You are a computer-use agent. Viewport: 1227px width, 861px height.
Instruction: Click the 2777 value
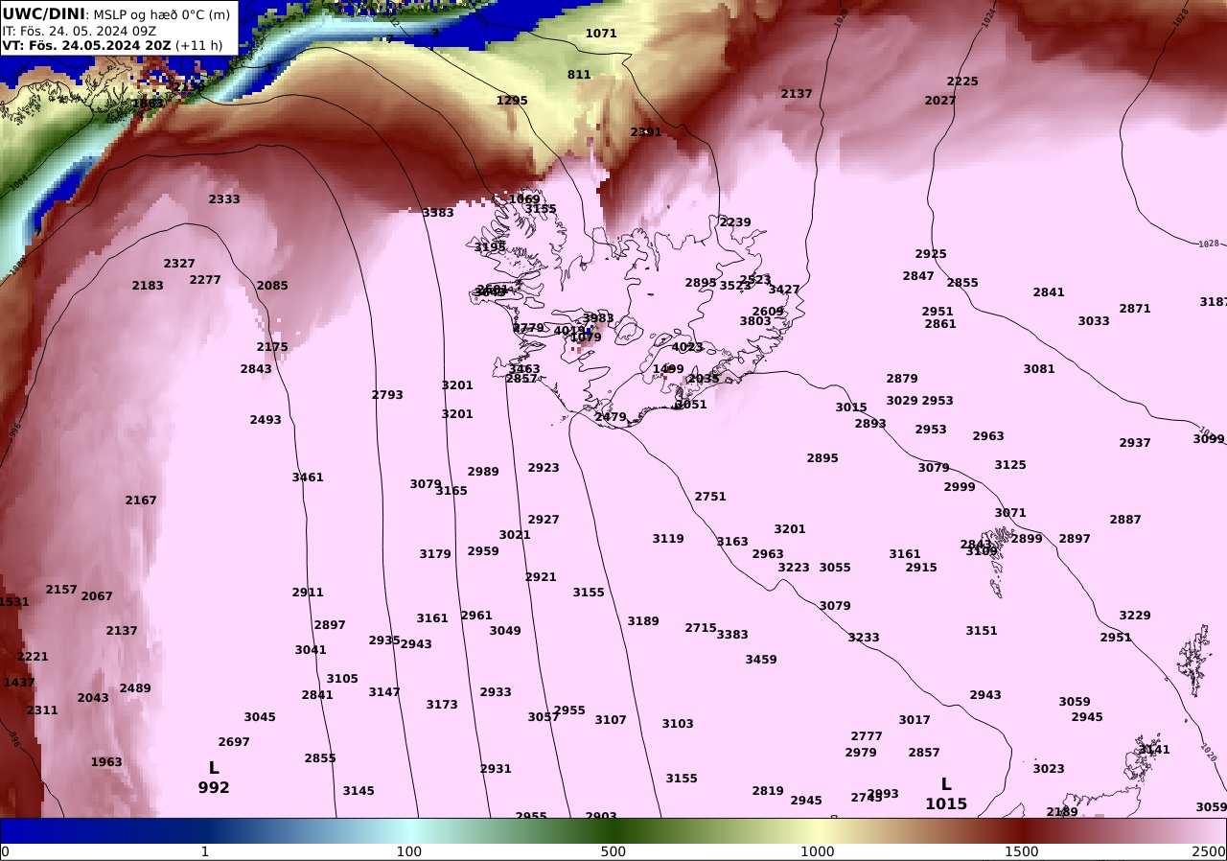point(867,736)
